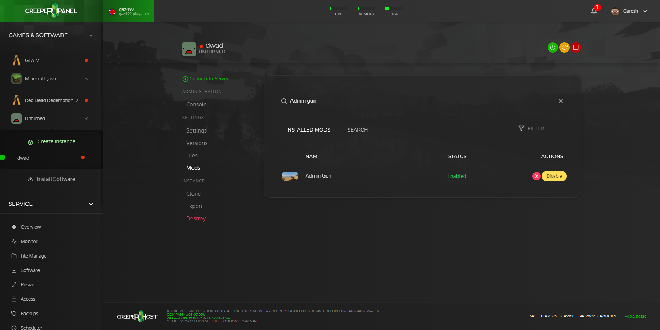Viewport: 660px width, 330px height.
Task: Click the red remove icon for Admin Gun
Action: click(x=536, y=176)
